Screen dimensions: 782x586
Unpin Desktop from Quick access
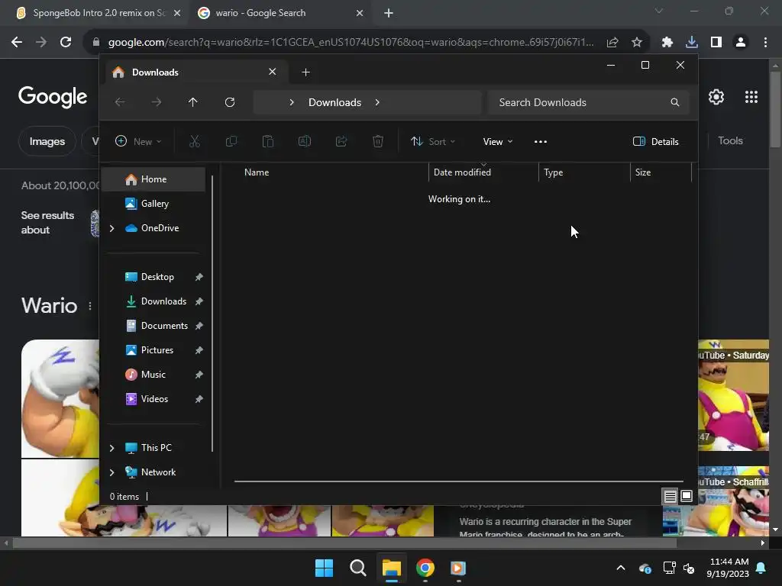[199, 277]
